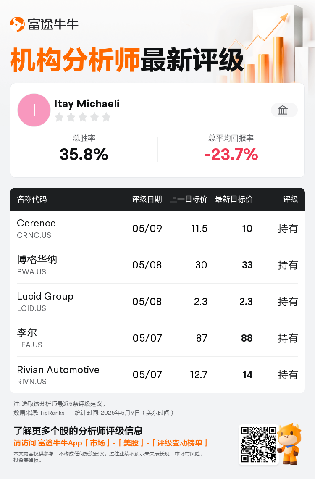Click the 最新目标价 column header

[234, 199]
